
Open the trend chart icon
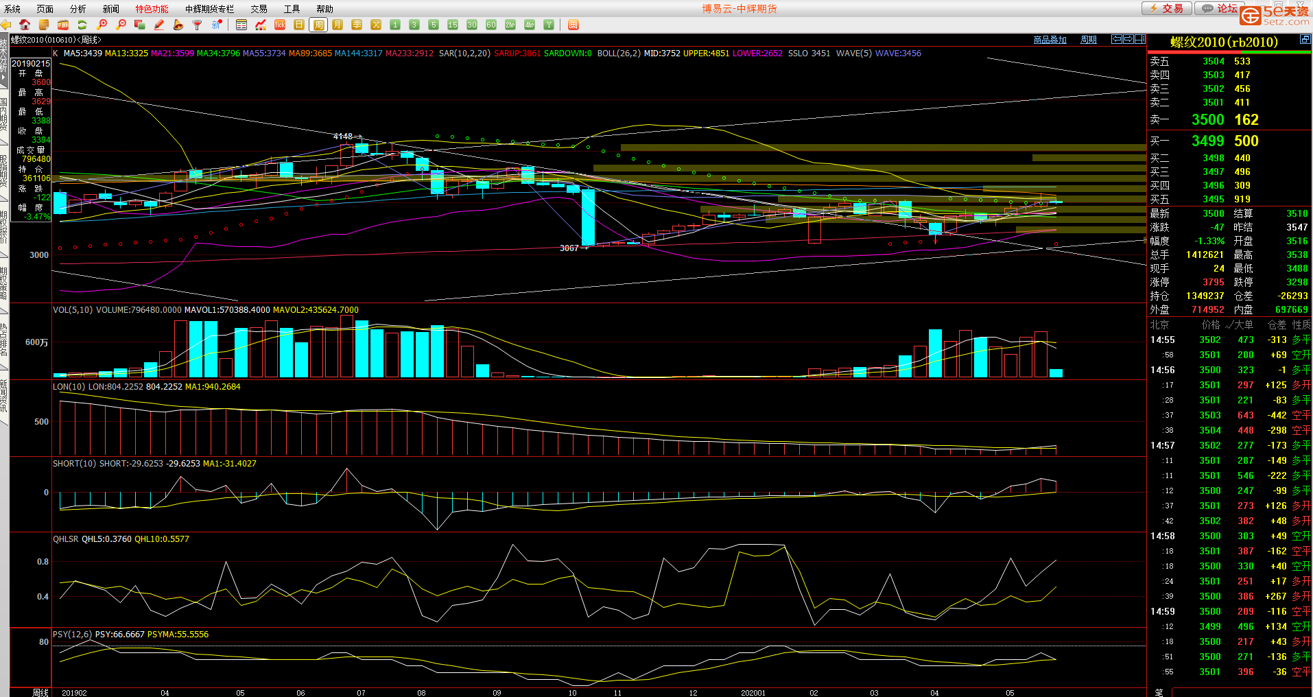point(261,25)
